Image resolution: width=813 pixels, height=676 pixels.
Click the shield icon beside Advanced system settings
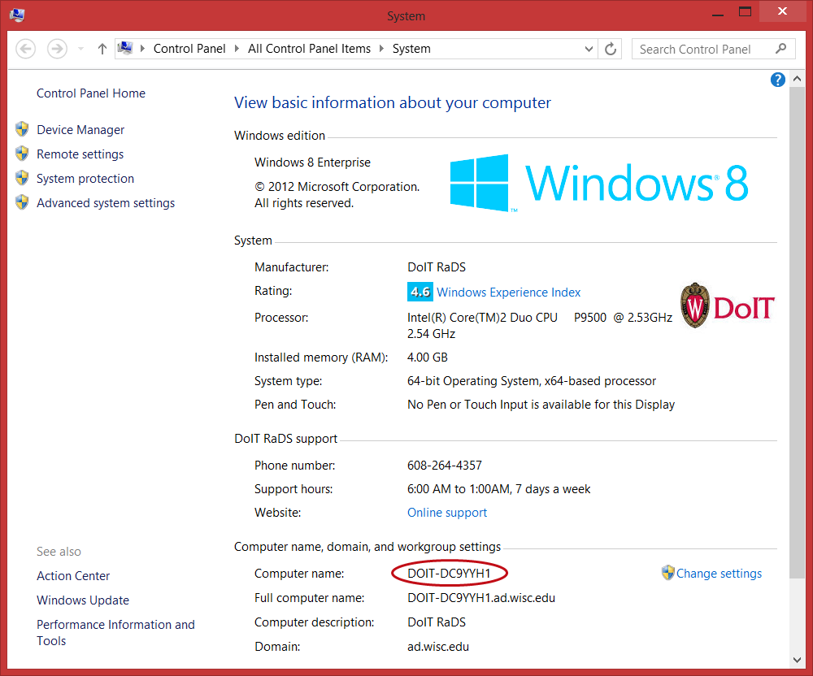click(22, 202)
